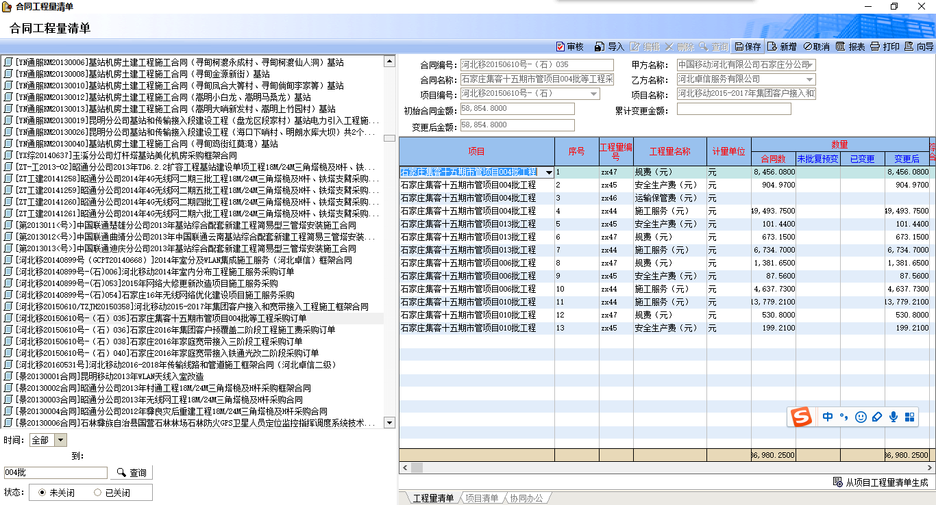Open the 项目编号 dropdown arrow
936x505 pixels.
(595, 94)
